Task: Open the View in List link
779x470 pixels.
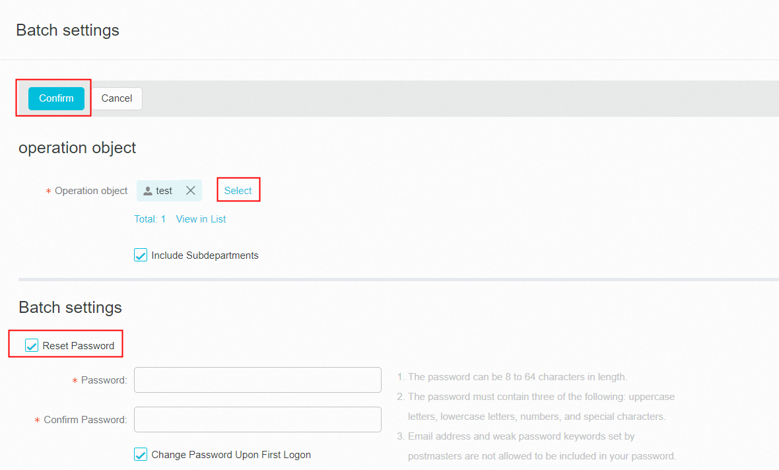Action: 201,219
